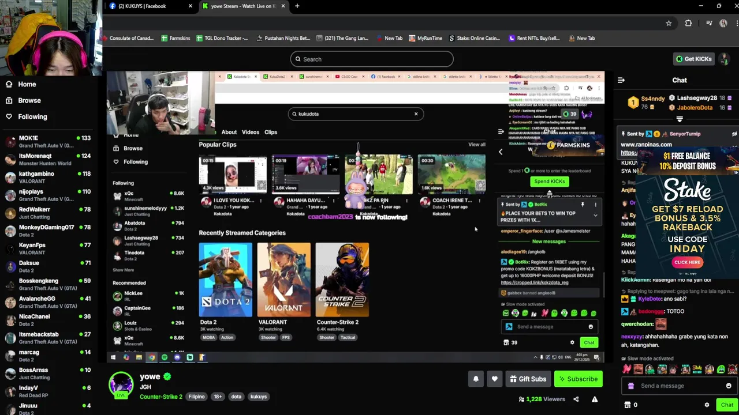Click the heart follow button
This screenshot has height=415, width=739.
(x=494, y=379)
